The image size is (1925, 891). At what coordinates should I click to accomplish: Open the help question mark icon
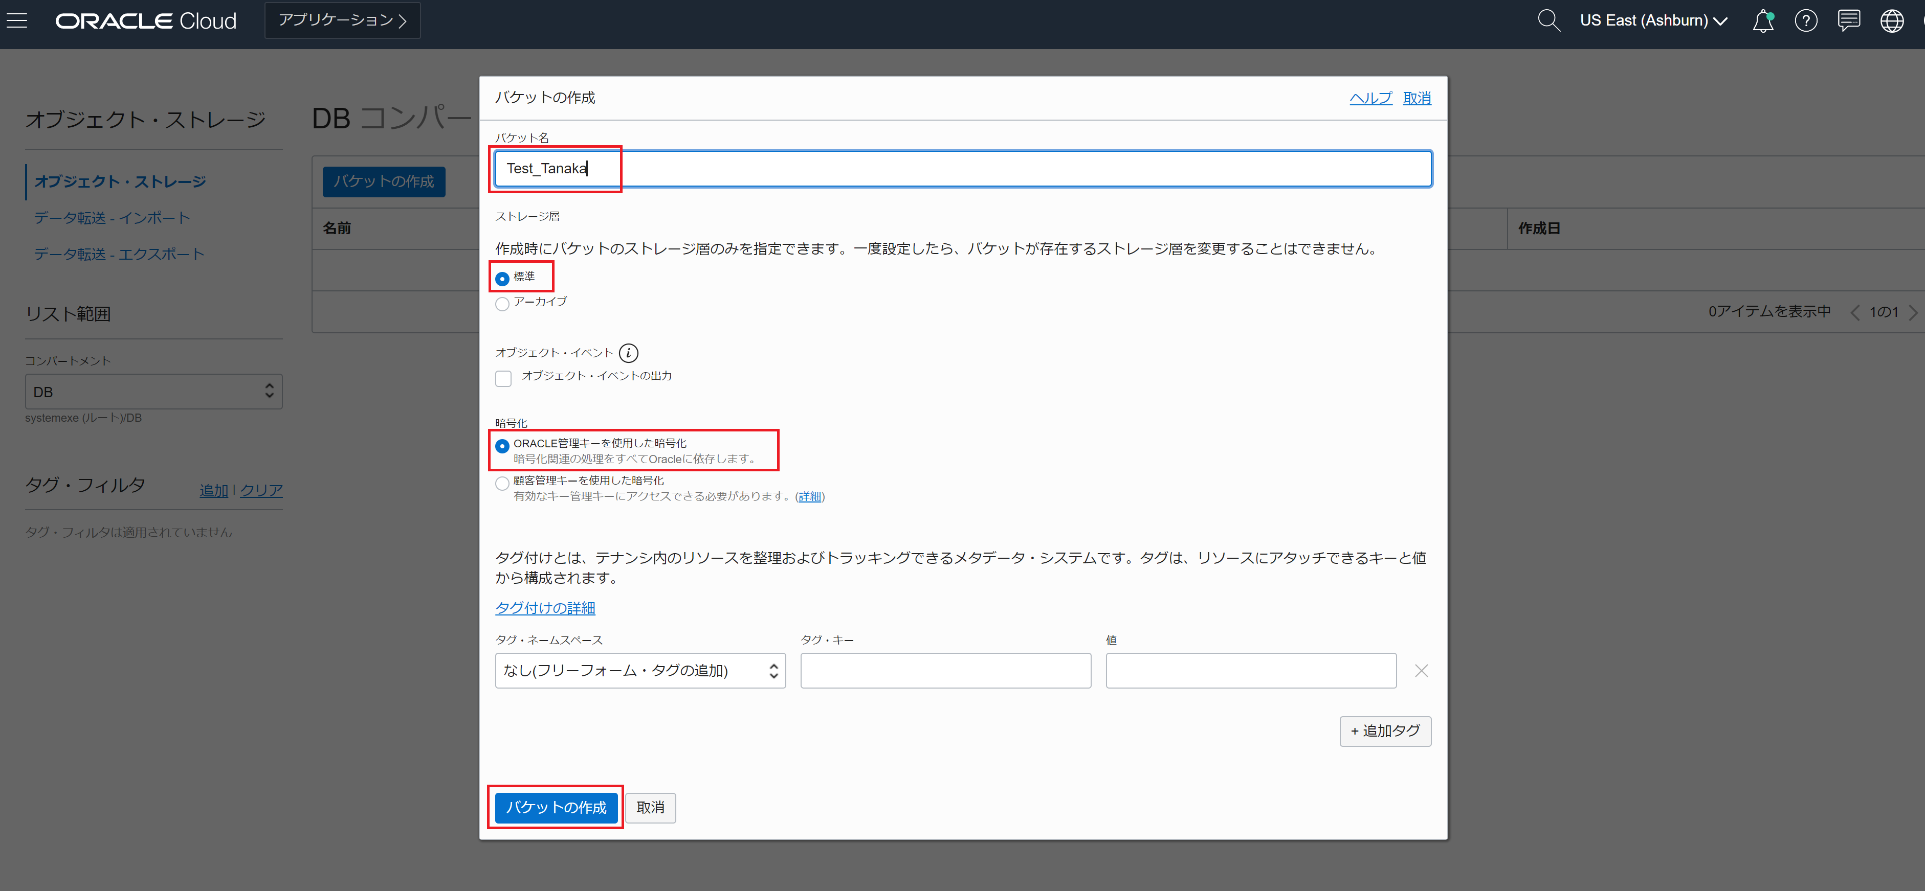click(x=1805, y=20)
